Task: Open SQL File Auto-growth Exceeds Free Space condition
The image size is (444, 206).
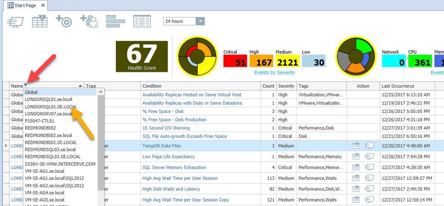Action: [x=185, y=136]
